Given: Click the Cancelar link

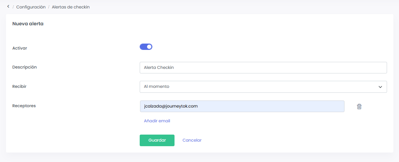Looking at the screenshot, I should coord(192,140).
